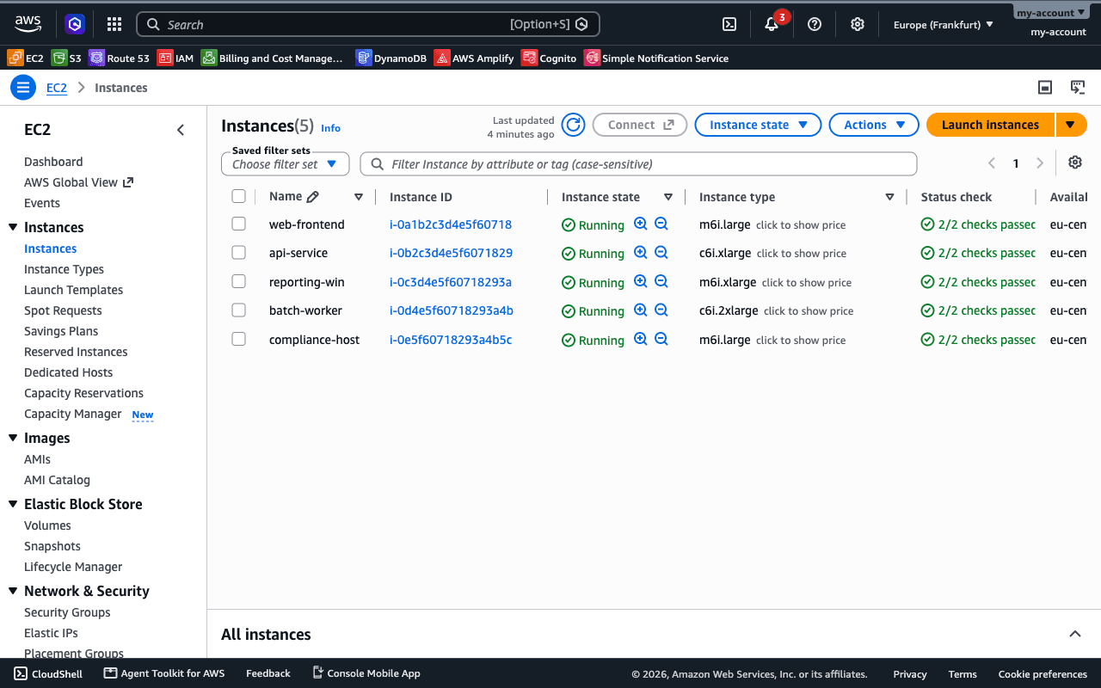Viewport: 1101px width, 688px height.
Task: Open Instance Types in sidebar
Action: coord(64,269)
